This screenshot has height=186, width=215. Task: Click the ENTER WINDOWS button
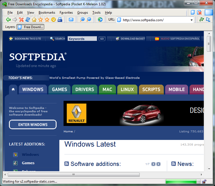33,125
